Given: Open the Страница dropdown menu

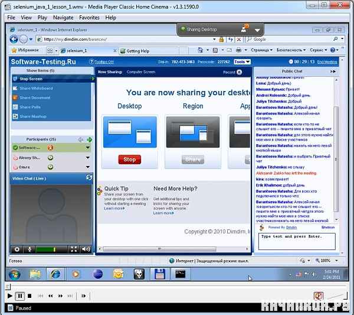Looking at the screenshot, I should 261,50.
